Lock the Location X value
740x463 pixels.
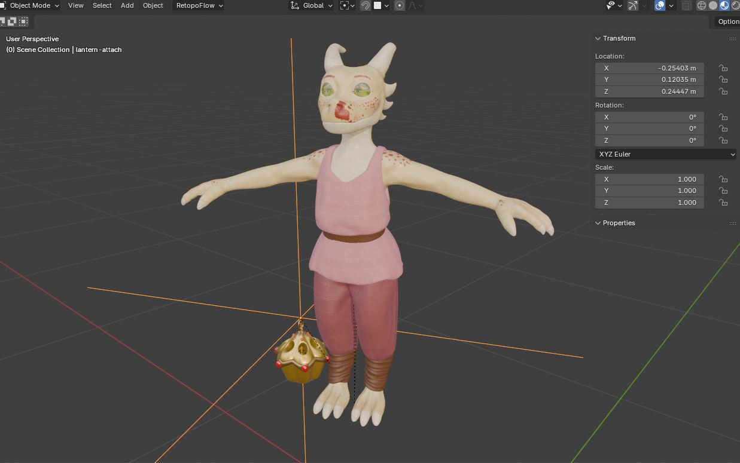coord(723,68)
